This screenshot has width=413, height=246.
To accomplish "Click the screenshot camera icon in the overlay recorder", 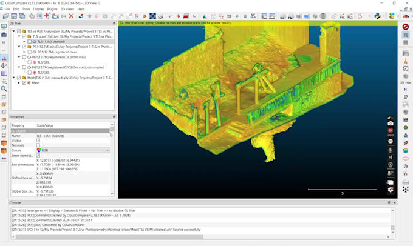I will pos(391,124).
